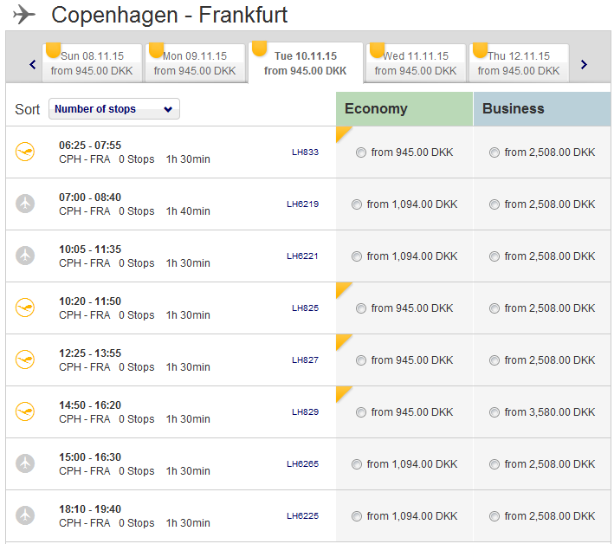614x544 pixels.
Task: Open flight number link LH6221
Action: coord(302,256)
